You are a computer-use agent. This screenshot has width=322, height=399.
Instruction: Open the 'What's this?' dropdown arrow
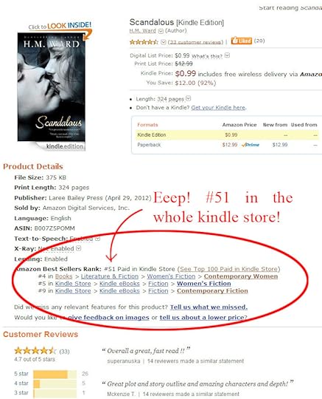[228, 55]
